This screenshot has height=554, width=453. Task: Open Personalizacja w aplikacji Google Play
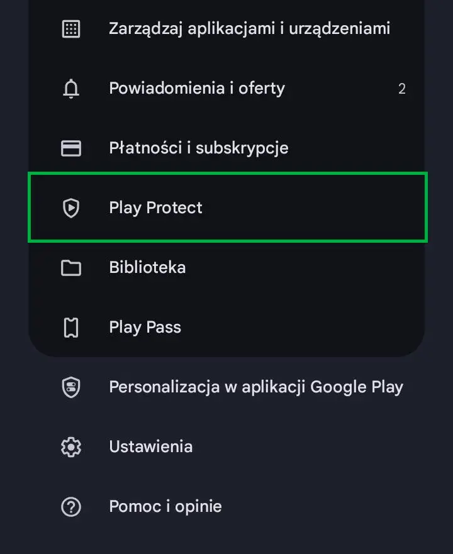pyautogui.click(x=255, y=387)
